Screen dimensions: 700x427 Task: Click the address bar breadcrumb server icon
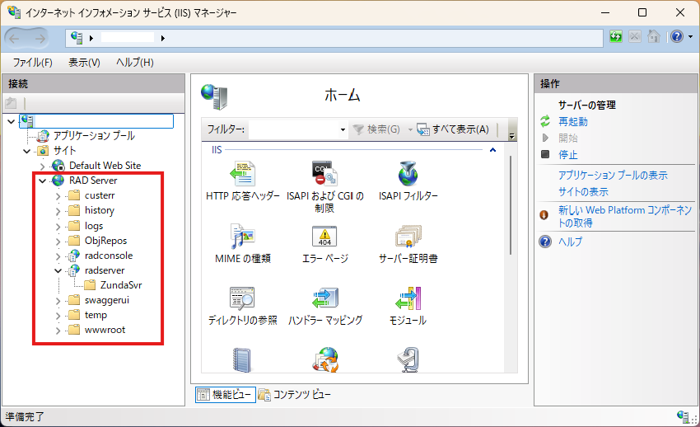[77, 38]
